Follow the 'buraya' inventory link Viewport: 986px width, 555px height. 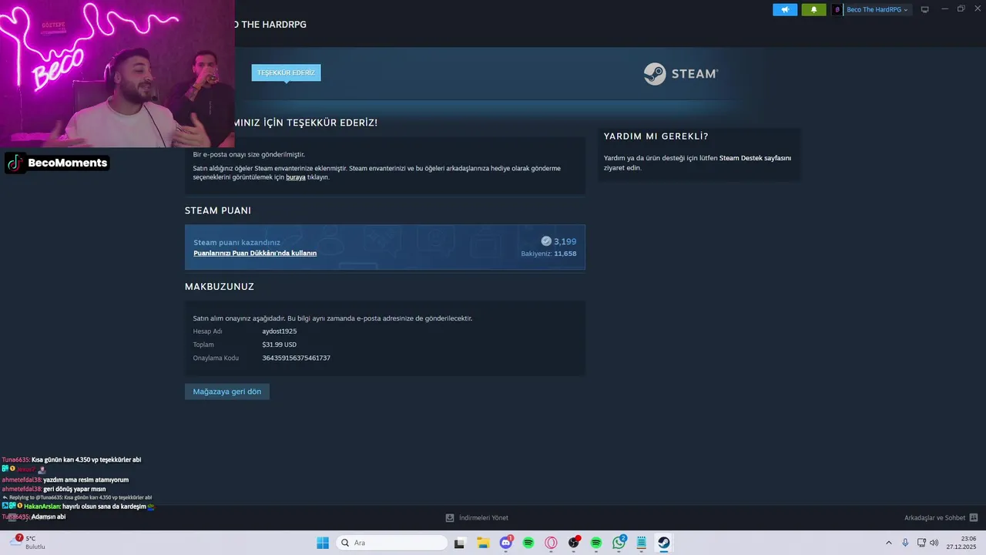pos(296,177)
